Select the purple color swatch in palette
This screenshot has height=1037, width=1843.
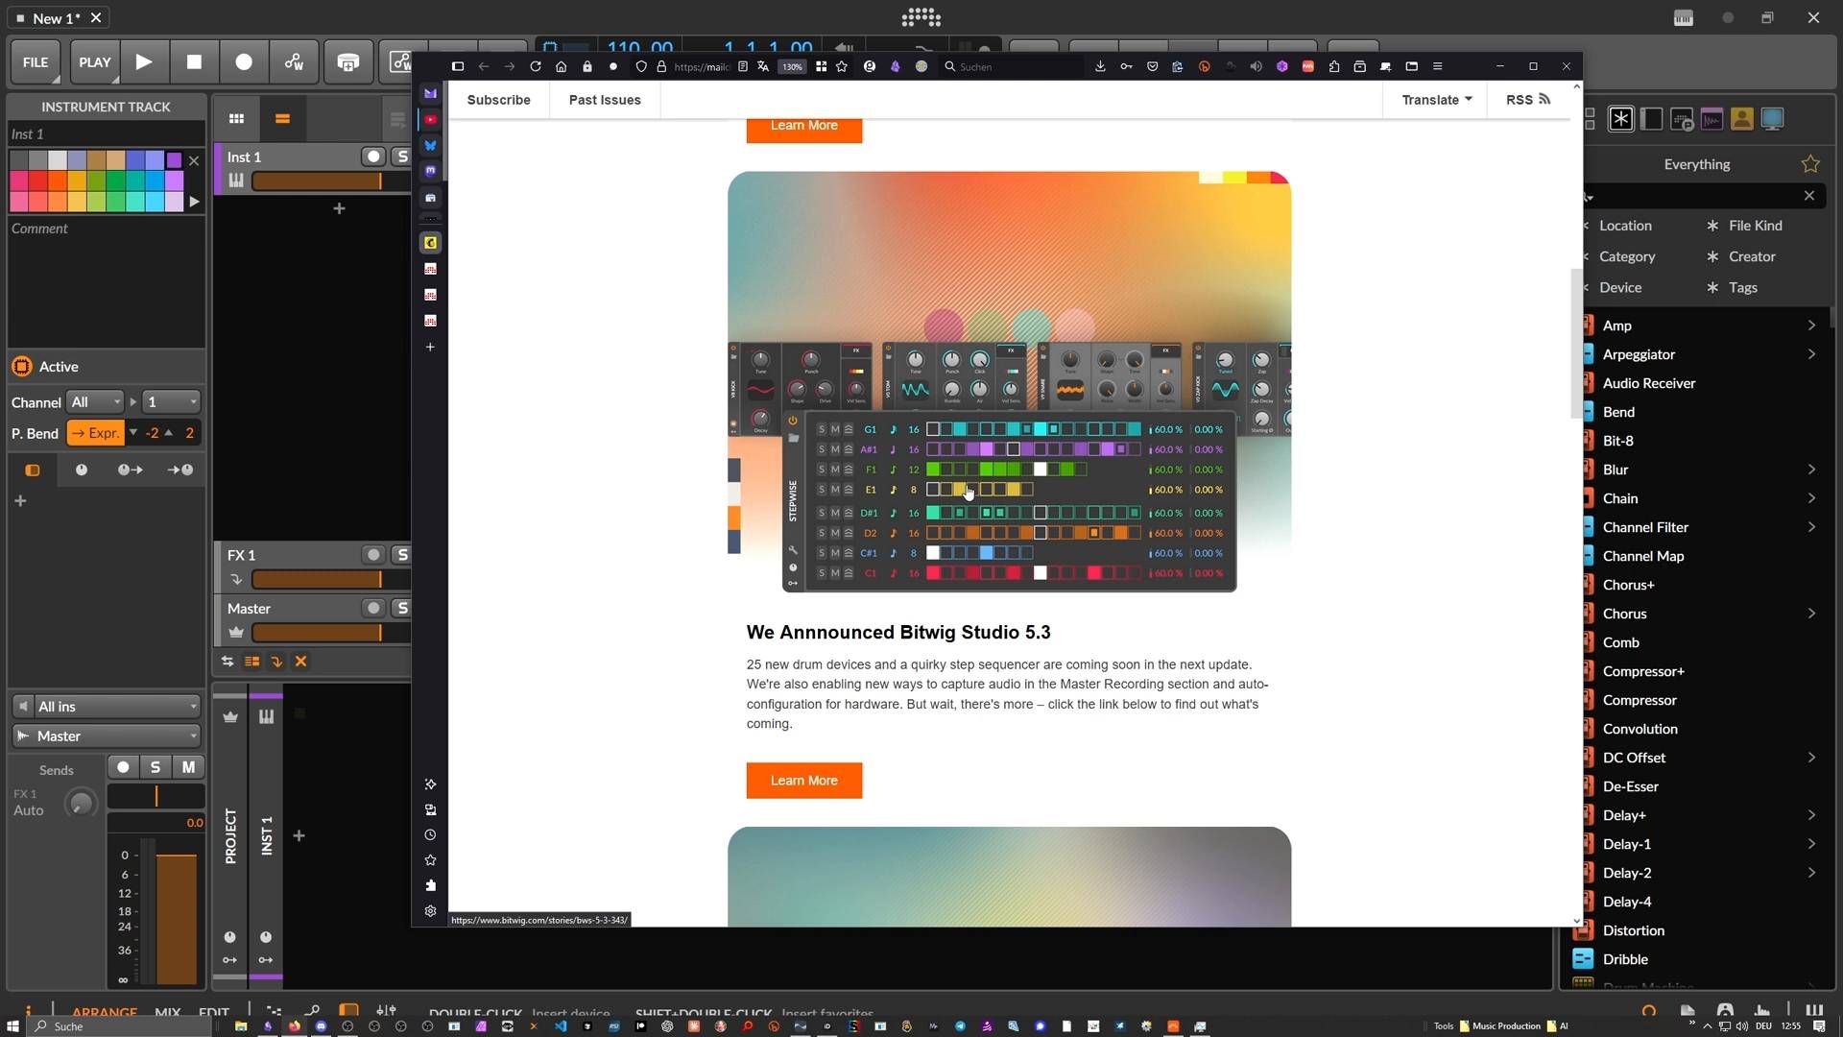coord(174,160)
